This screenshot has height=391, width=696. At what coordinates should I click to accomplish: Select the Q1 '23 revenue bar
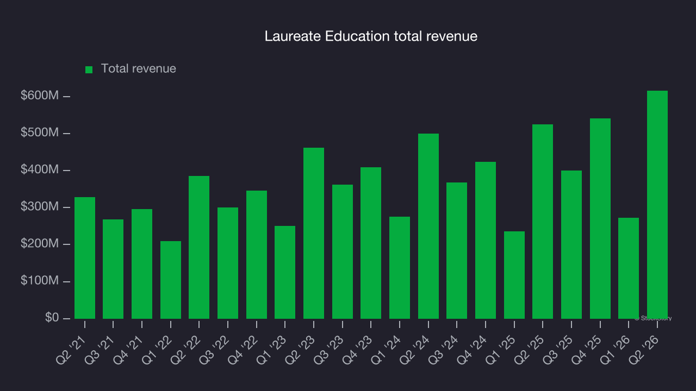tap(285, 272)
